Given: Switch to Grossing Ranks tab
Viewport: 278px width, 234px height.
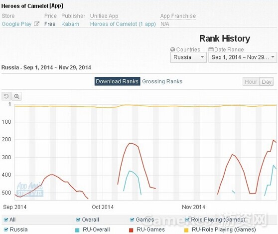Looking at the screenshot, I should coord(162,81).
